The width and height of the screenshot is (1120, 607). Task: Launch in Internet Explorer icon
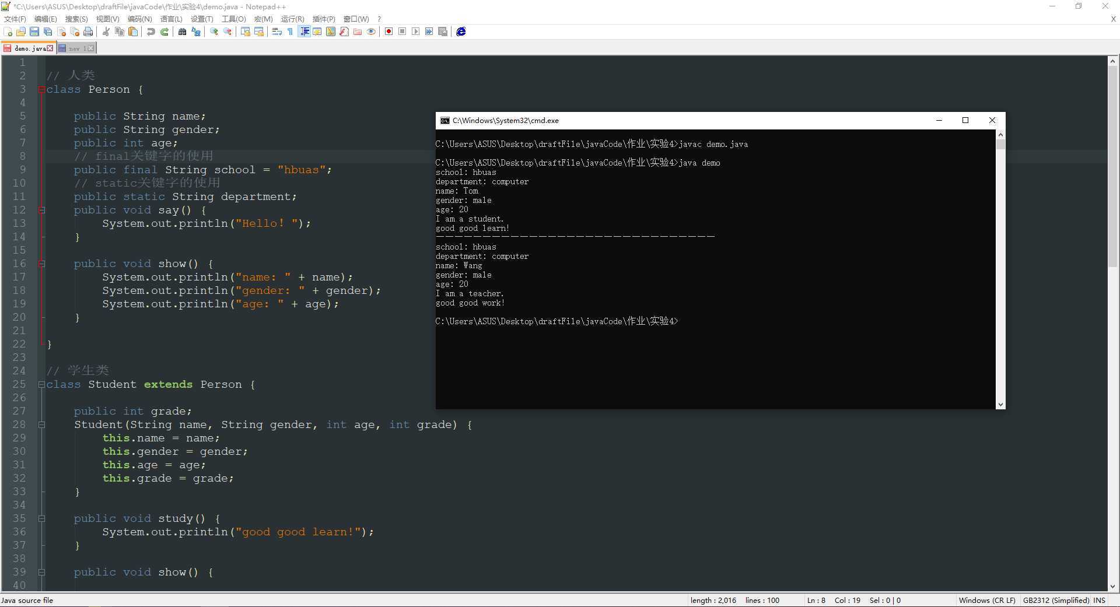click(461, 31)
